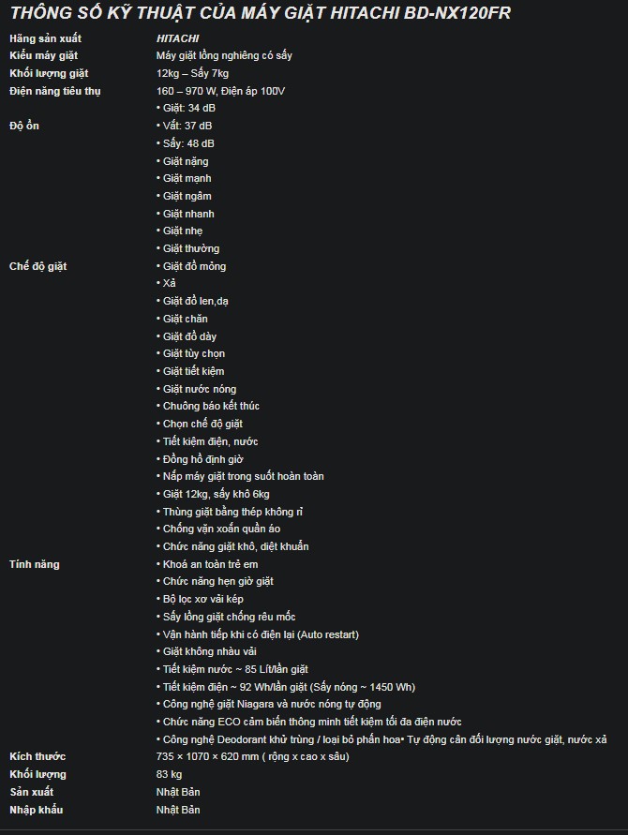Click the 'Điện năng tiêu thụ' label
Viewport: 628px width, 835px height.
(x=55, y=91)
